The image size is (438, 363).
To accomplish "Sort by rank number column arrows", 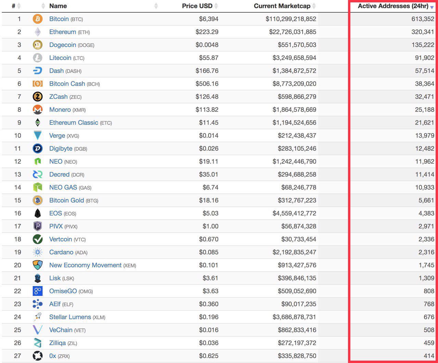I will [19, 6].
